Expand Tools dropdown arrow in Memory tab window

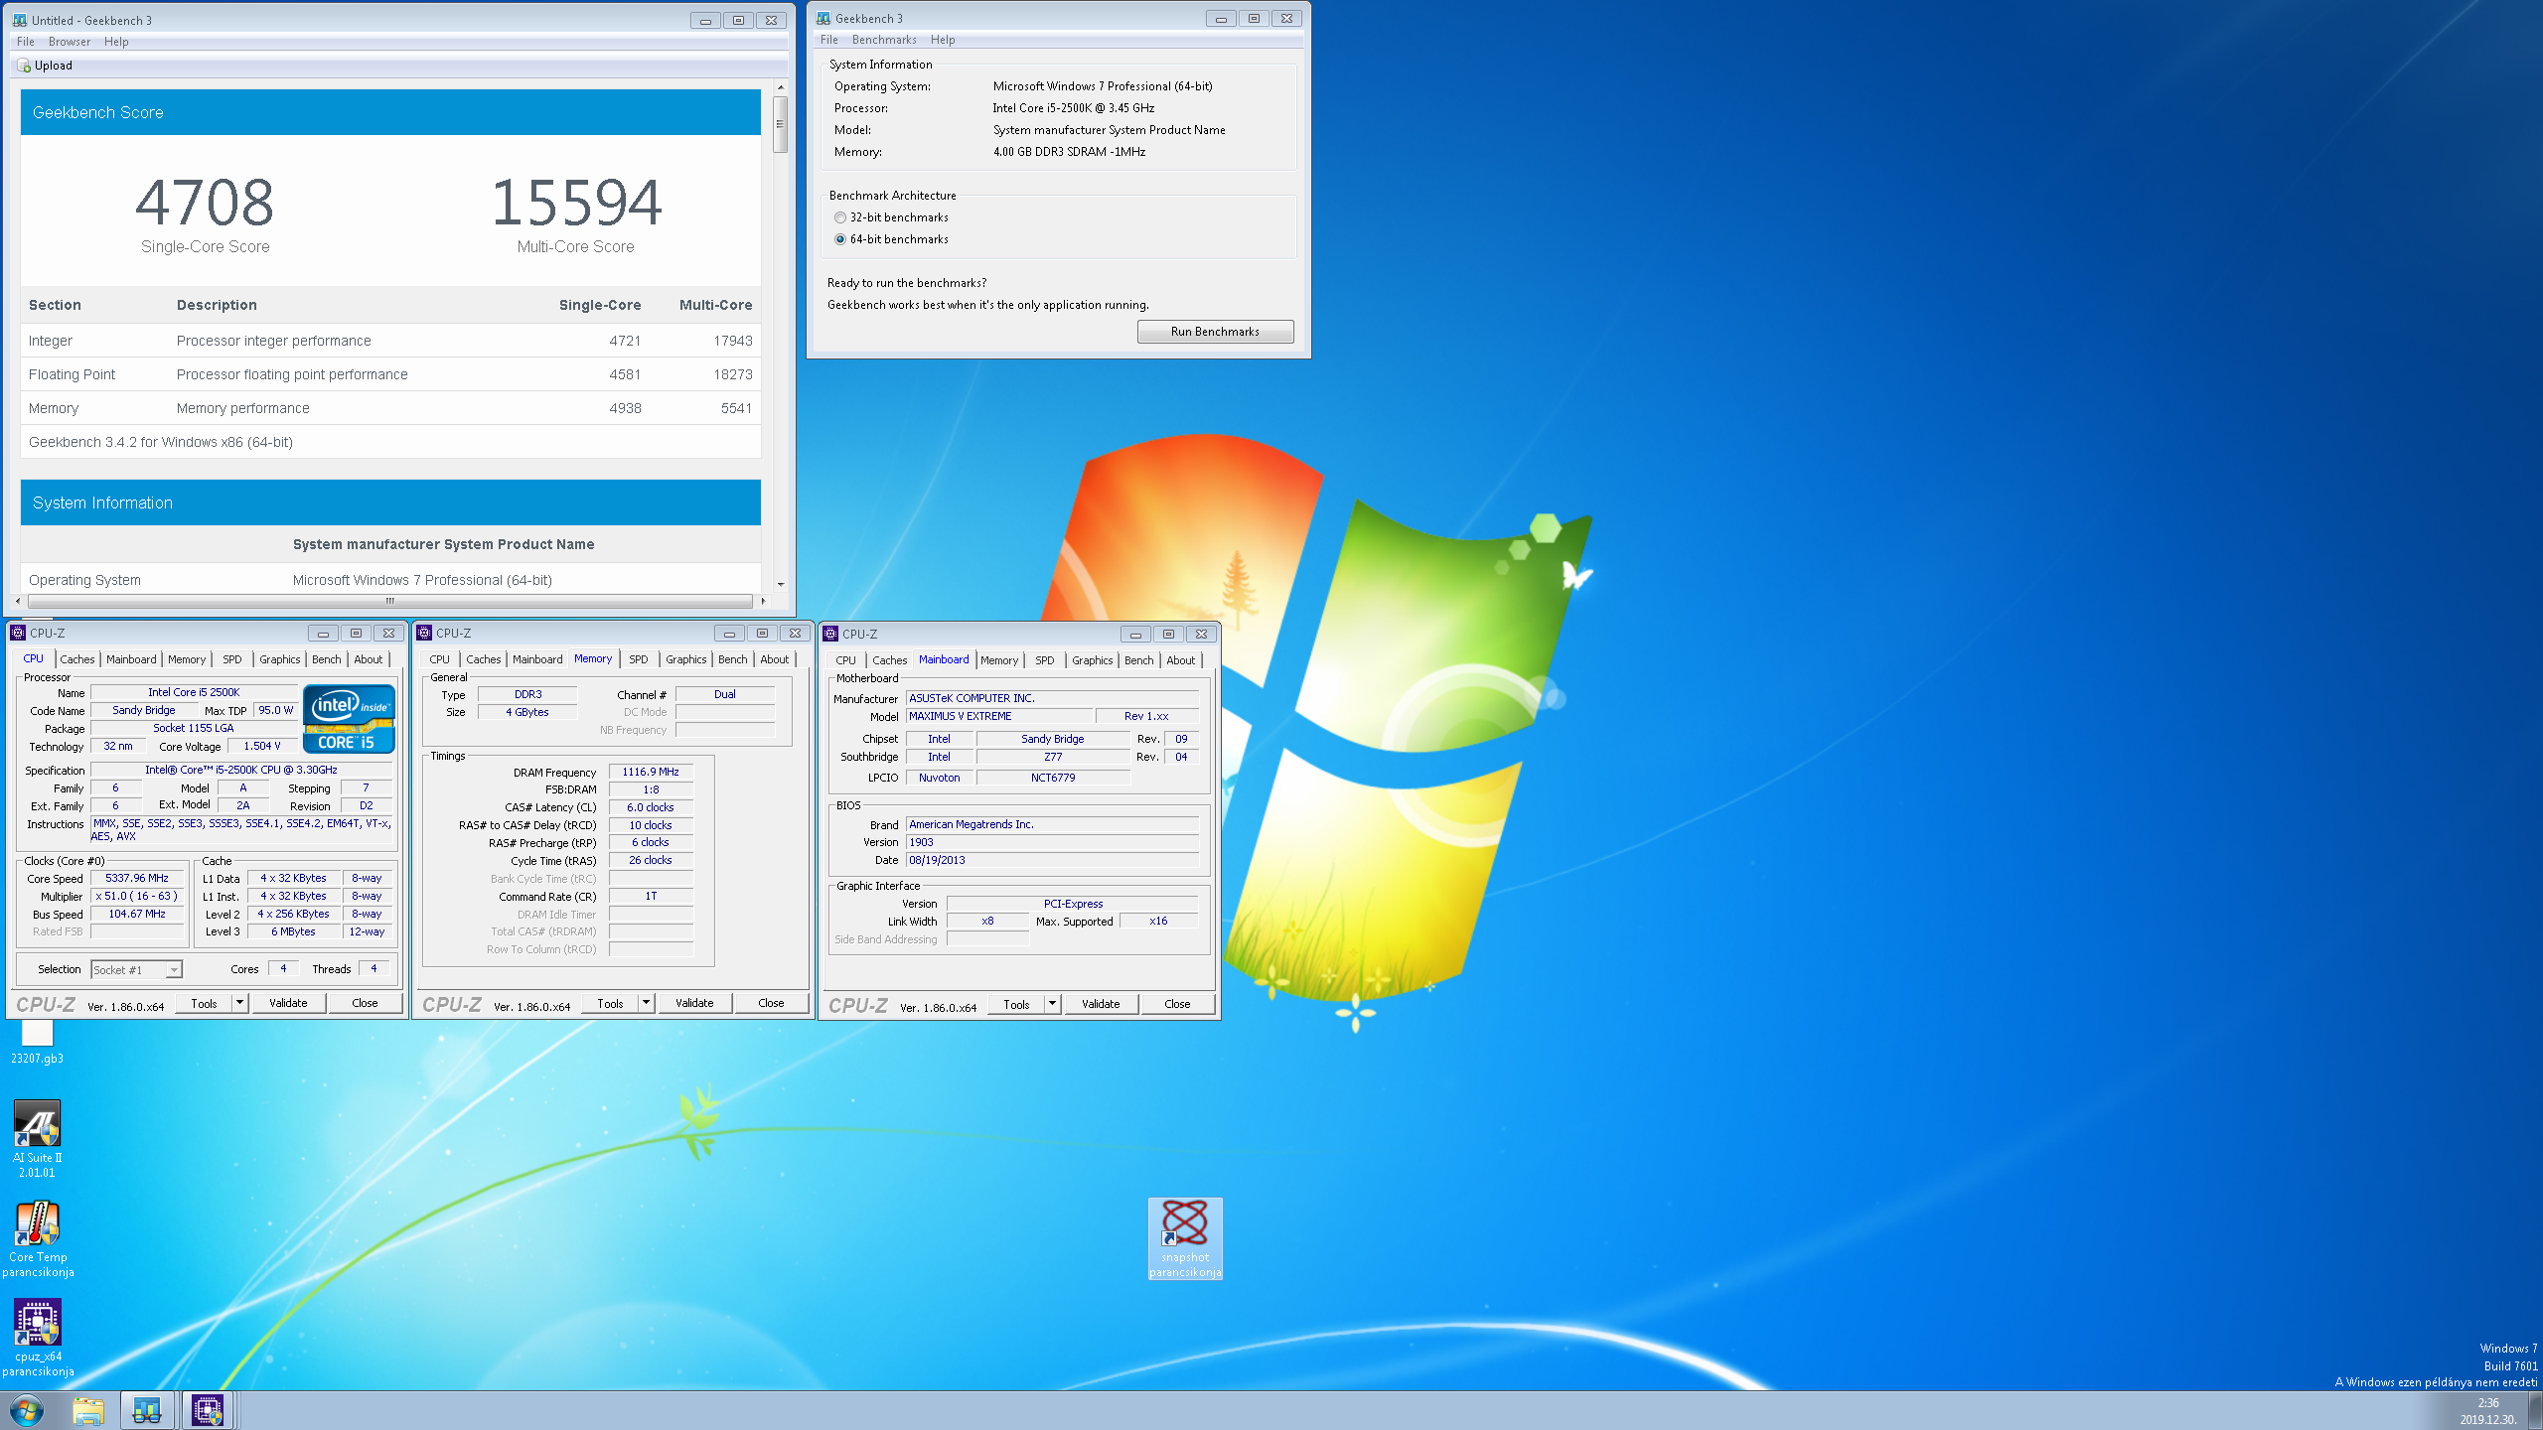[646, 1003]
